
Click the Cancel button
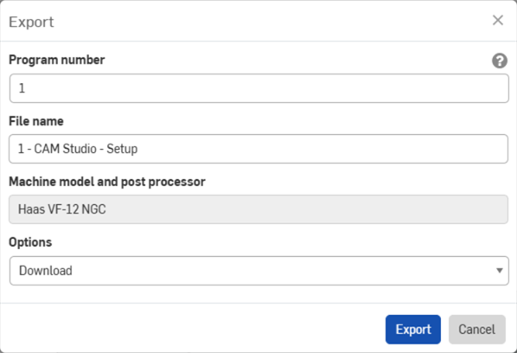476,330
